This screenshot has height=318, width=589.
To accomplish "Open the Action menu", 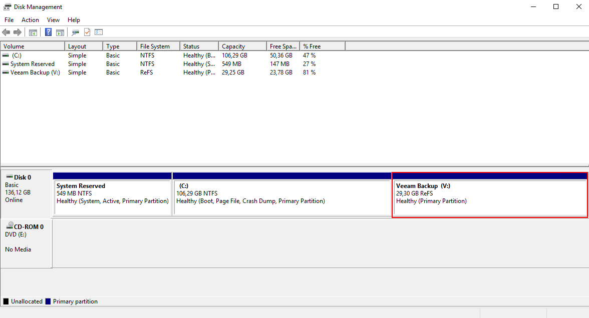I will pos(30,19).
